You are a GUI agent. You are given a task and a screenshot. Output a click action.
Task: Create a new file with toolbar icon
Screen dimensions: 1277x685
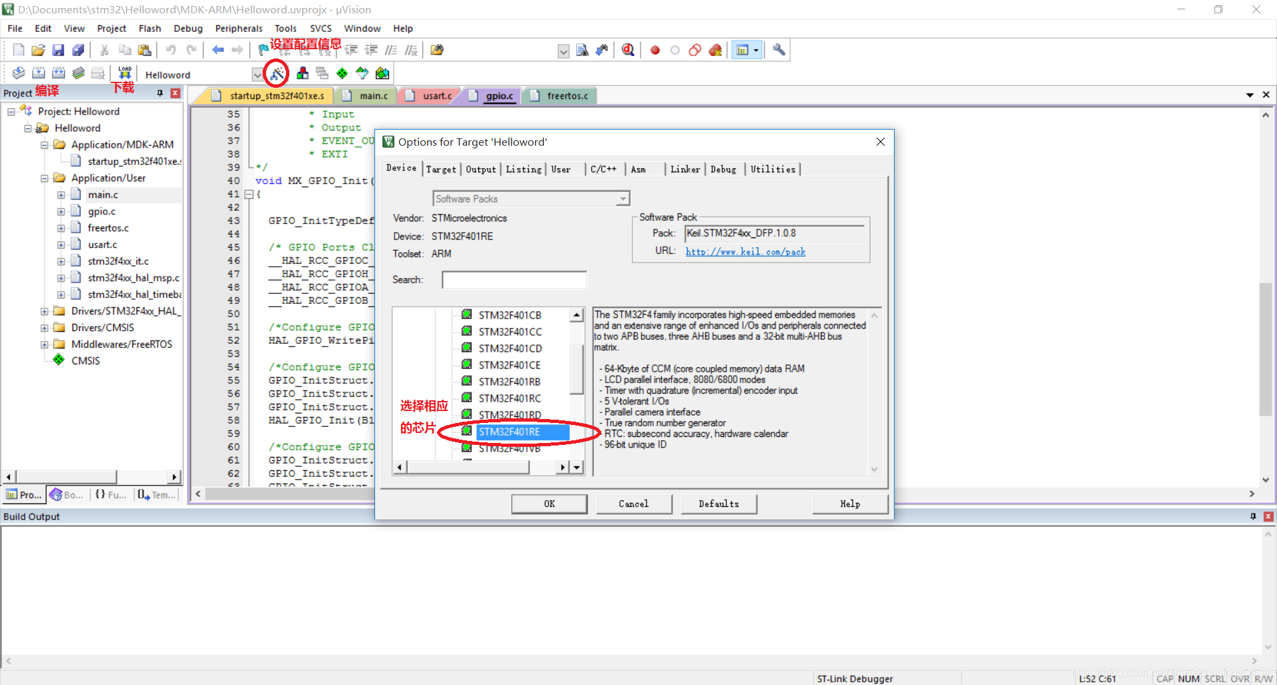point(19,50)
